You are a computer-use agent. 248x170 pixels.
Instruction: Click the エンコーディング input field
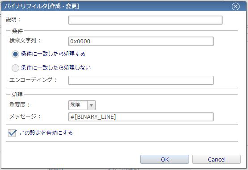tap(141, 80)
